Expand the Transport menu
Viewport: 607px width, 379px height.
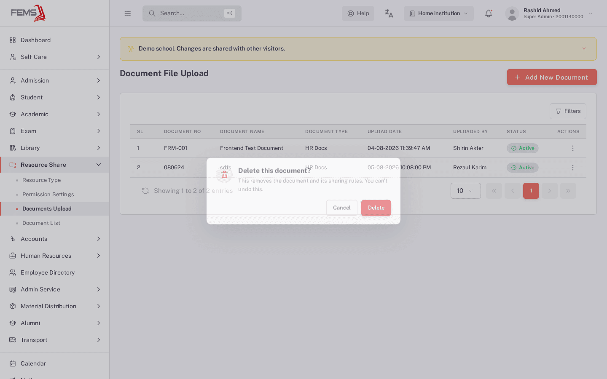click(x=55, y=340)
